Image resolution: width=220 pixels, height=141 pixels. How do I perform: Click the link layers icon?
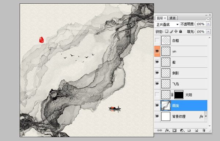(x=159, y=130)
